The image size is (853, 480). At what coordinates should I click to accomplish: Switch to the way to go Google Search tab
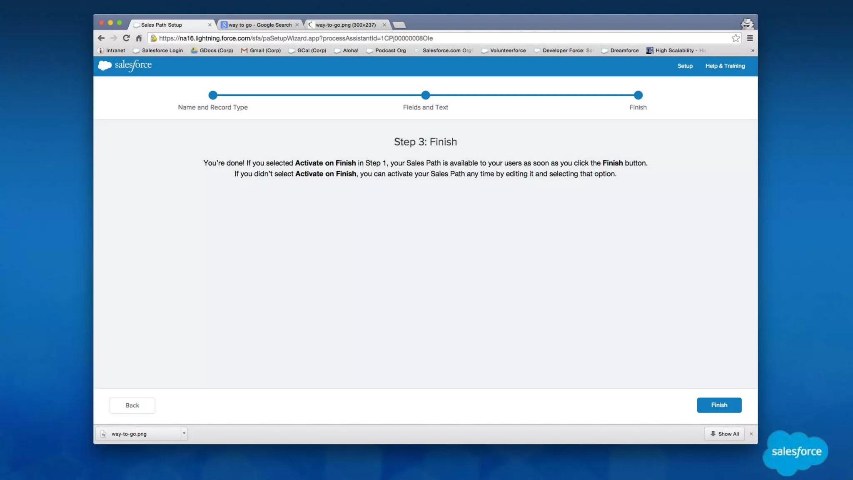(259, 25)
